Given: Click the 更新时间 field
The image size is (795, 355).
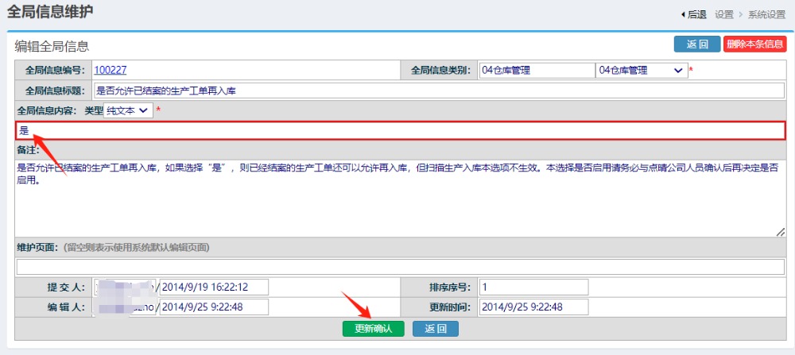Looking at the screenshot, I should coord(533,307).
